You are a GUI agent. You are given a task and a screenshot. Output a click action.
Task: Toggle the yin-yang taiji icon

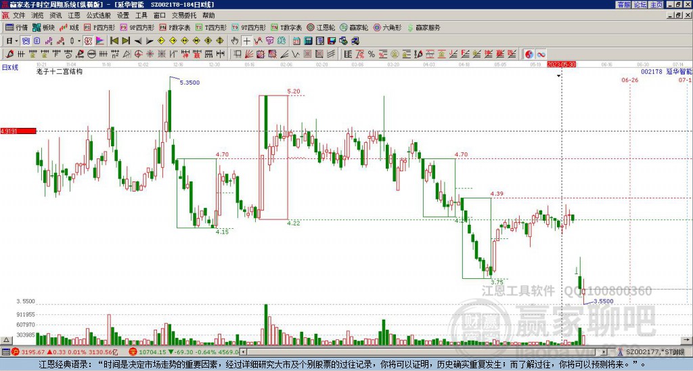(529, 54)
